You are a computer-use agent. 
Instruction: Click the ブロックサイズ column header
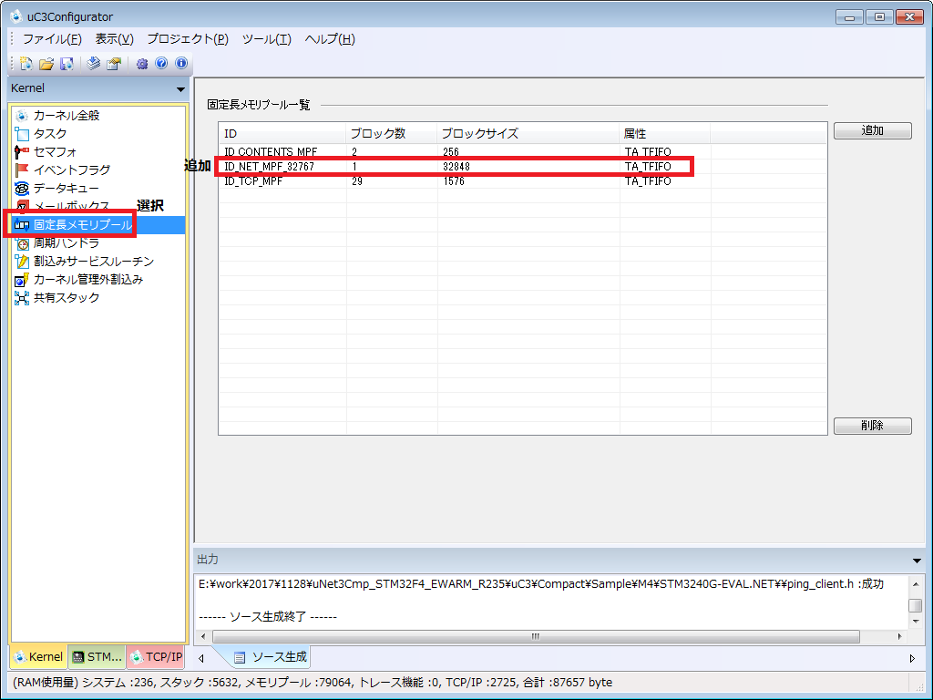(x=479, y=133)
